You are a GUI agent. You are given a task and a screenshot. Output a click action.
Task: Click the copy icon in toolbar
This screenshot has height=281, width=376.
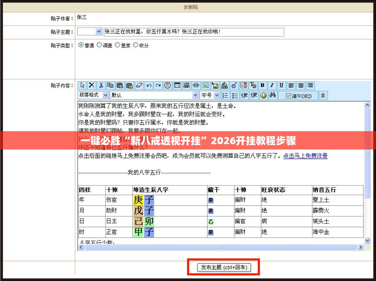[111, 86]
